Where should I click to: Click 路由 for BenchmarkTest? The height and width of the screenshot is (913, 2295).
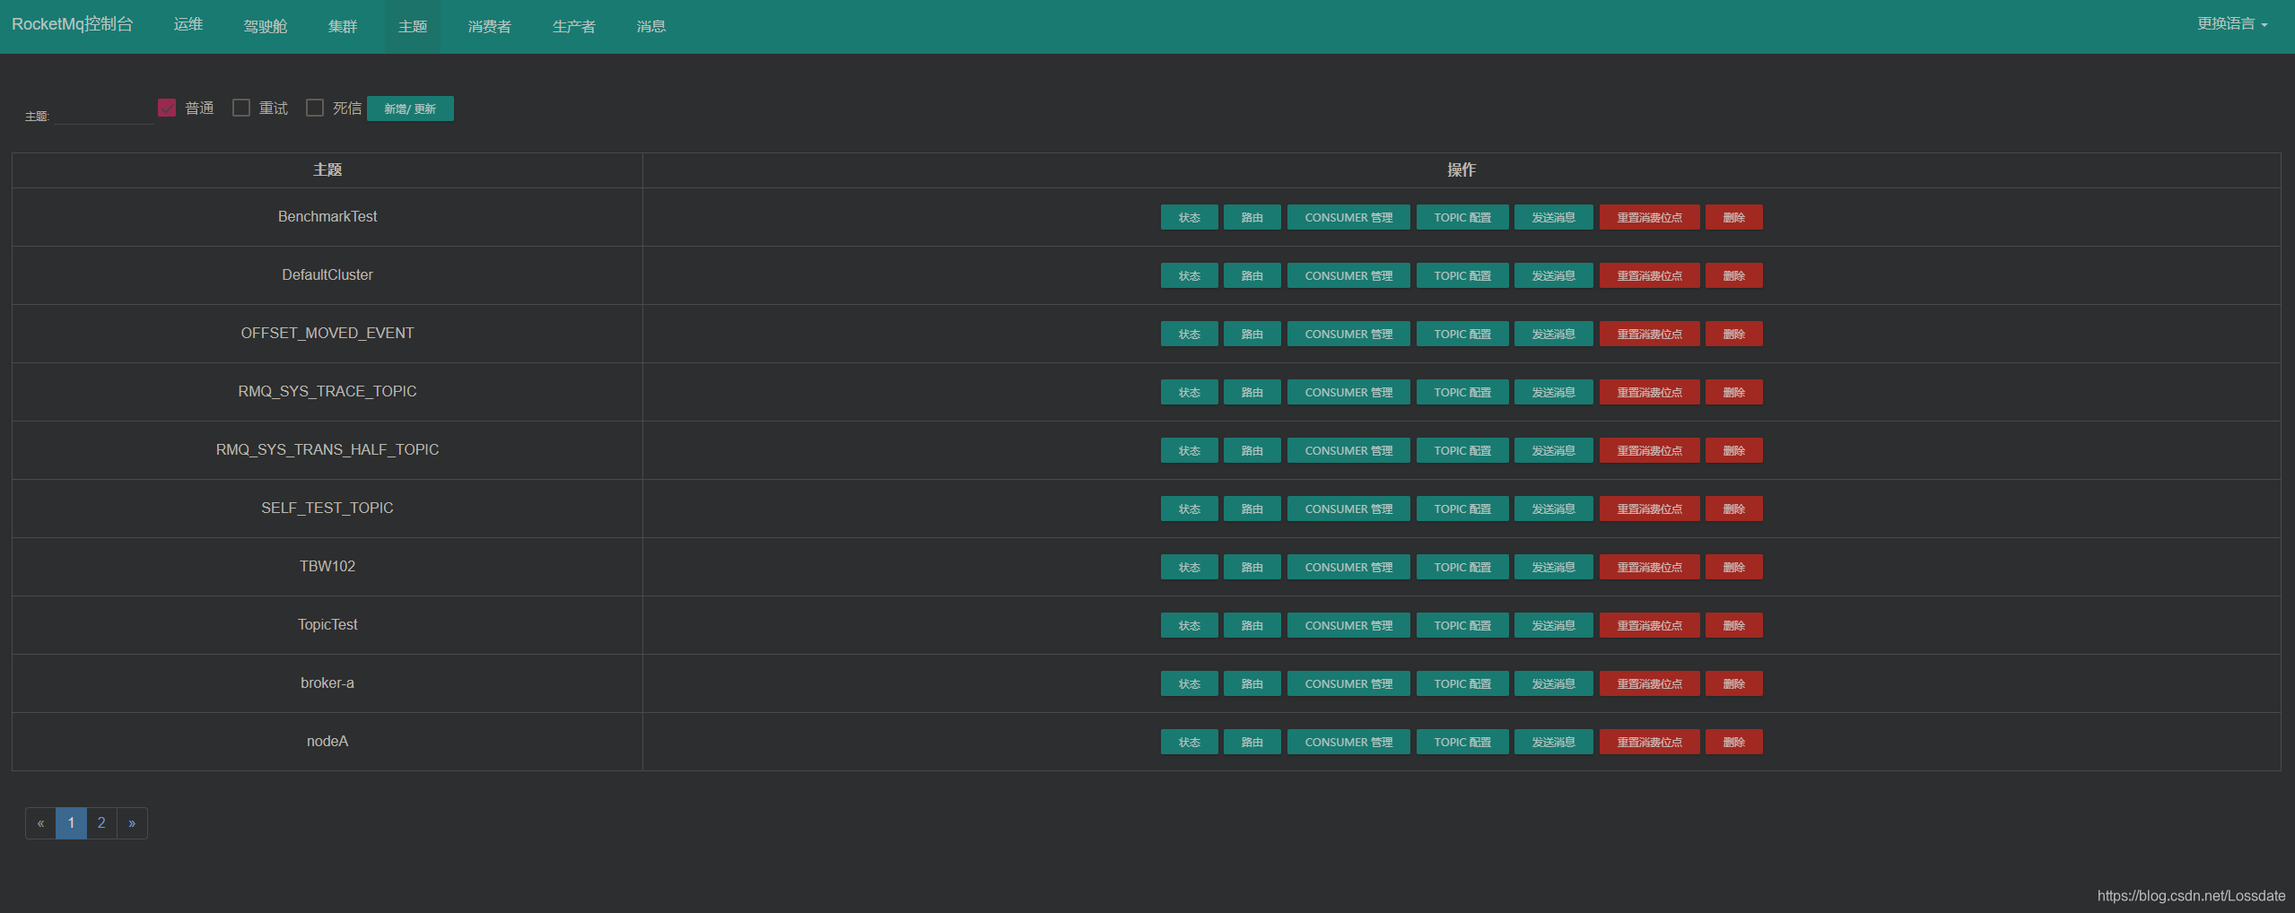[1252, 217]
